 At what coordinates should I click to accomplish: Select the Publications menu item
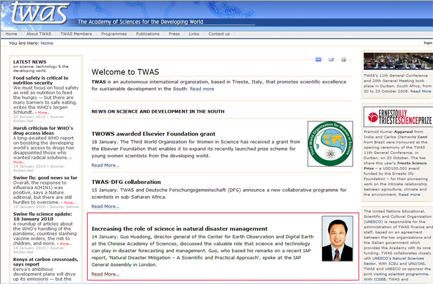[x=148, y=34]
